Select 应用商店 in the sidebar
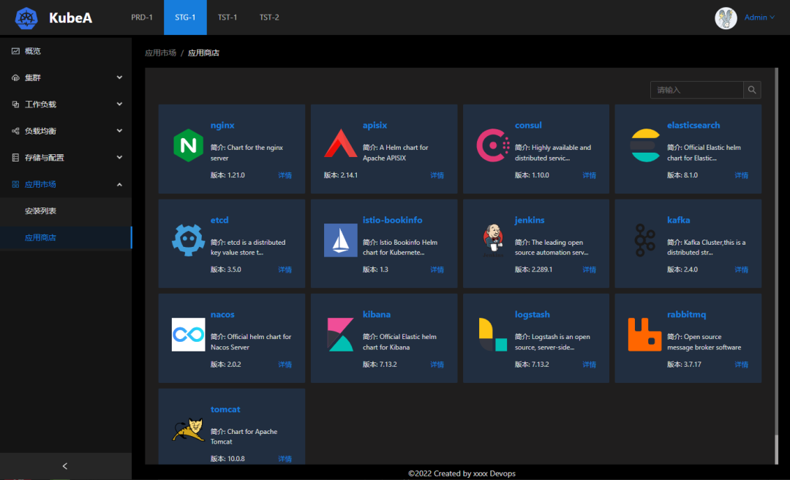790x480 pixels. [66, 237]
